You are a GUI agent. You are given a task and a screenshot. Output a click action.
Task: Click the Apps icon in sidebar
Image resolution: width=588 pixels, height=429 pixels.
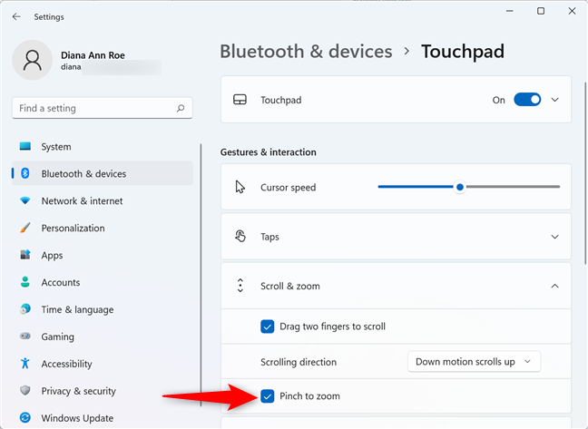[x=25, y=255]
